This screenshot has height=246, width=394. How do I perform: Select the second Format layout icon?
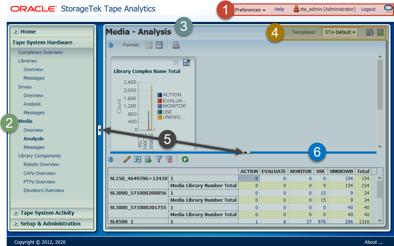point(159,45)
